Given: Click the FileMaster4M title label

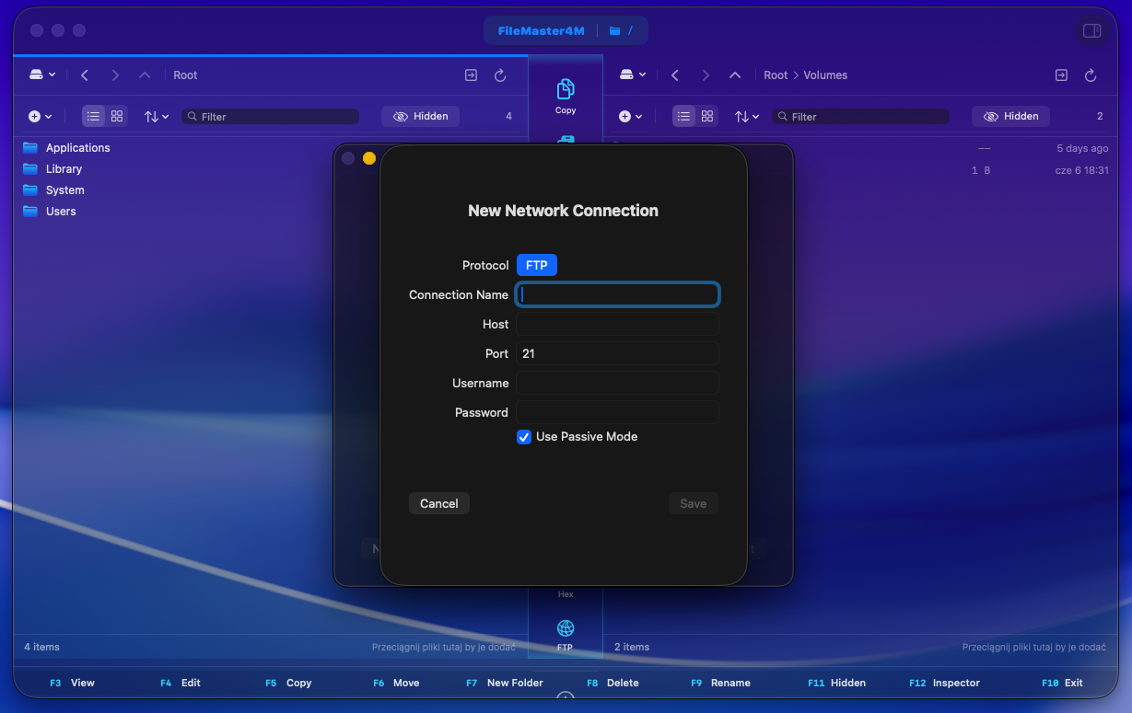Looking at the screenshot, I should (542, 31).
